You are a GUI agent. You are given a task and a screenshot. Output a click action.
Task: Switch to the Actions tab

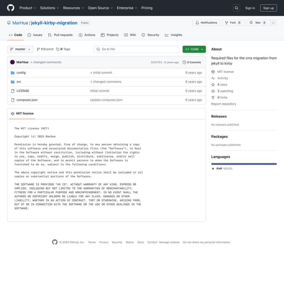point(87,35)
